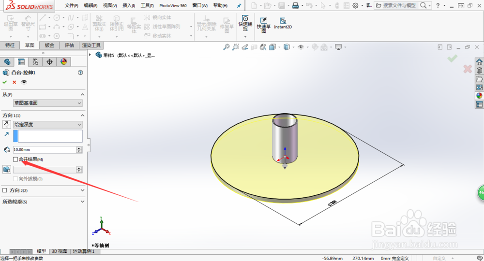
Task: Collapse the From (从) section
Action: 82,94
